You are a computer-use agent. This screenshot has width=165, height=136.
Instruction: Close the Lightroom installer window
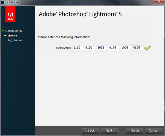coord(159,2)
